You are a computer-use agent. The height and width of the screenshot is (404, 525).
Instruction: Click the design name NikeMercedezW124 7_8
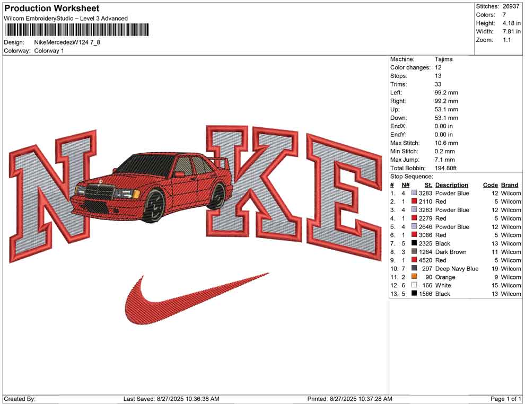(x=67, y=42)
